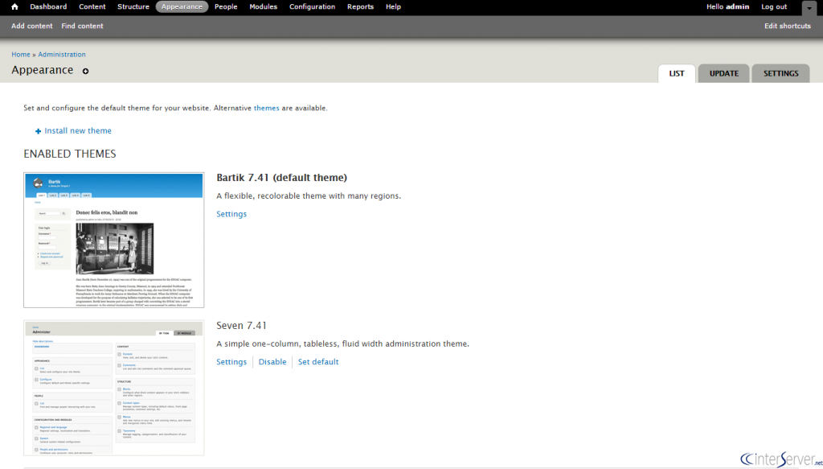This screenshot has width=823, height=469.
Task: Select the Appearance menu item
Action: coord(182,6)
